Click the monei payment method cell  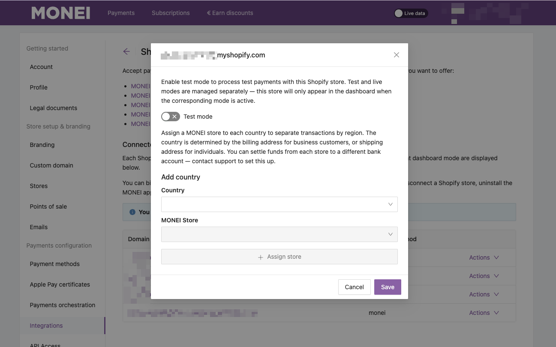point(377,313)
